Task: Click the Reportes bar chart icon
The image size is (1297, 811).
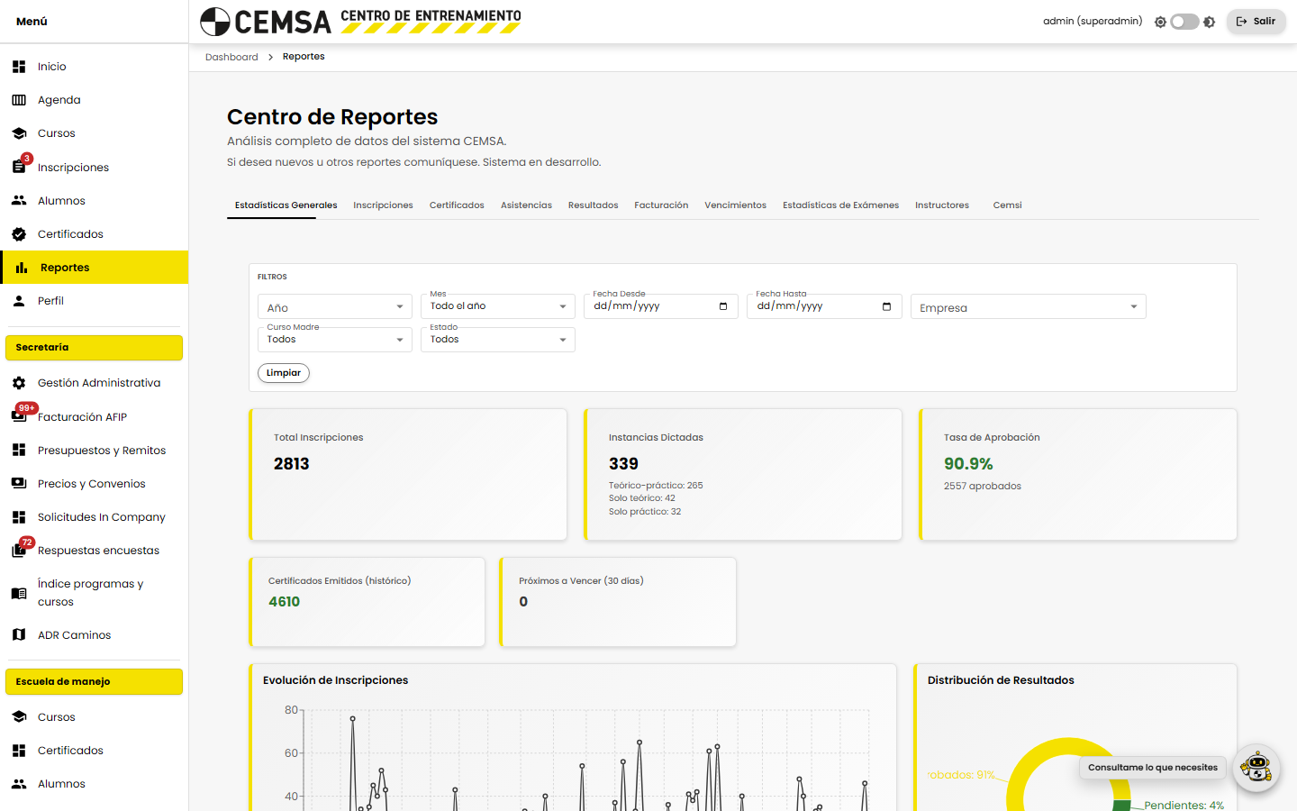Action: pos(22,268)
